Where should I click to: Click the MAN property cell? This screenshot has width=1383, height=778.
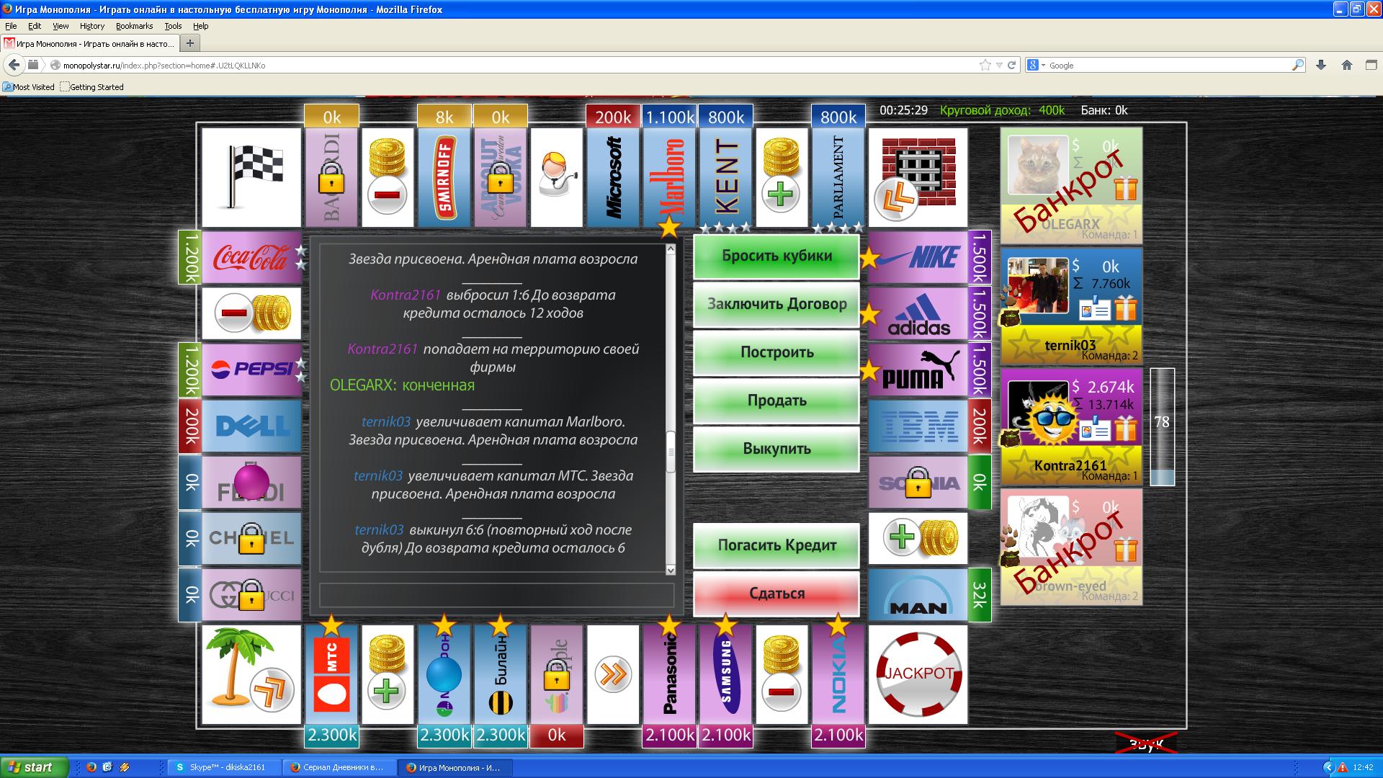coord(918,595)
